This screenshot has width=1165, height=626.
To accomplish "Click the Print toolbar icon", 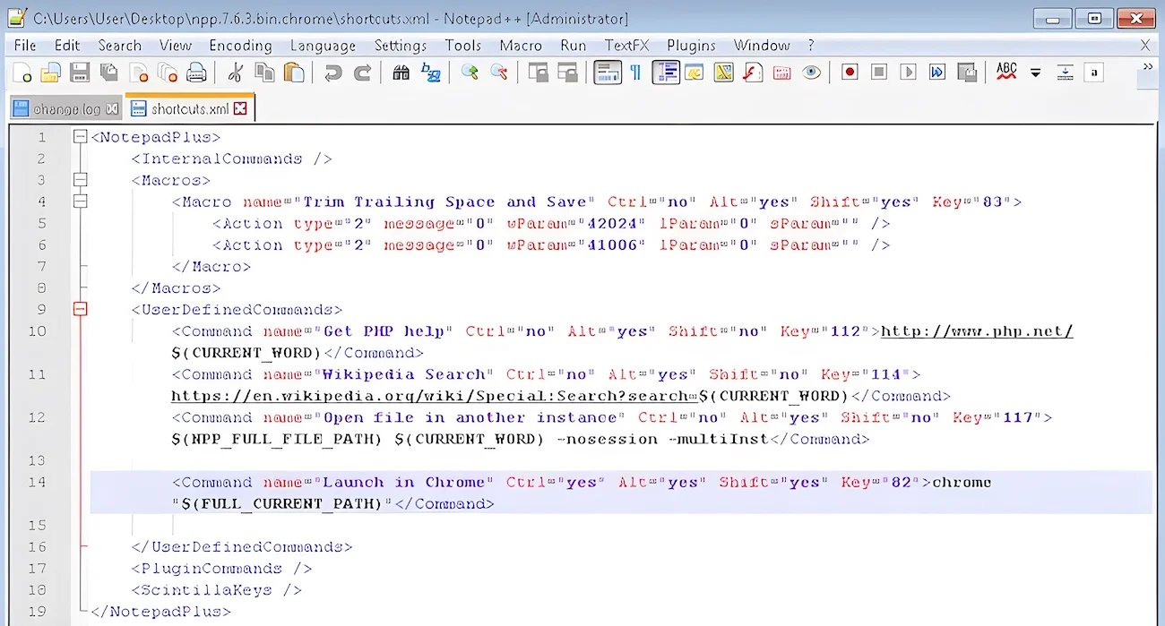I will point(196,73).
